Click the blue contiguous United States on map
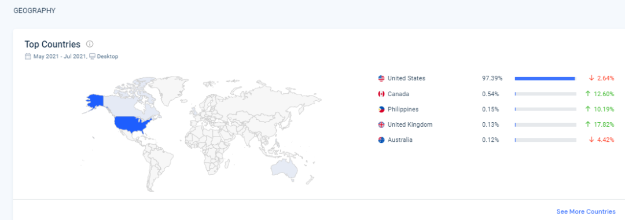This screenshot has height=220, width=625. (131, 124)
